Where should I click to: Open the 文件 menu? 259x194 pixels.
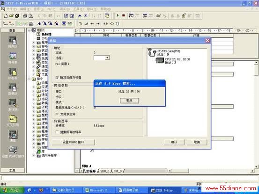coord(11,9)
